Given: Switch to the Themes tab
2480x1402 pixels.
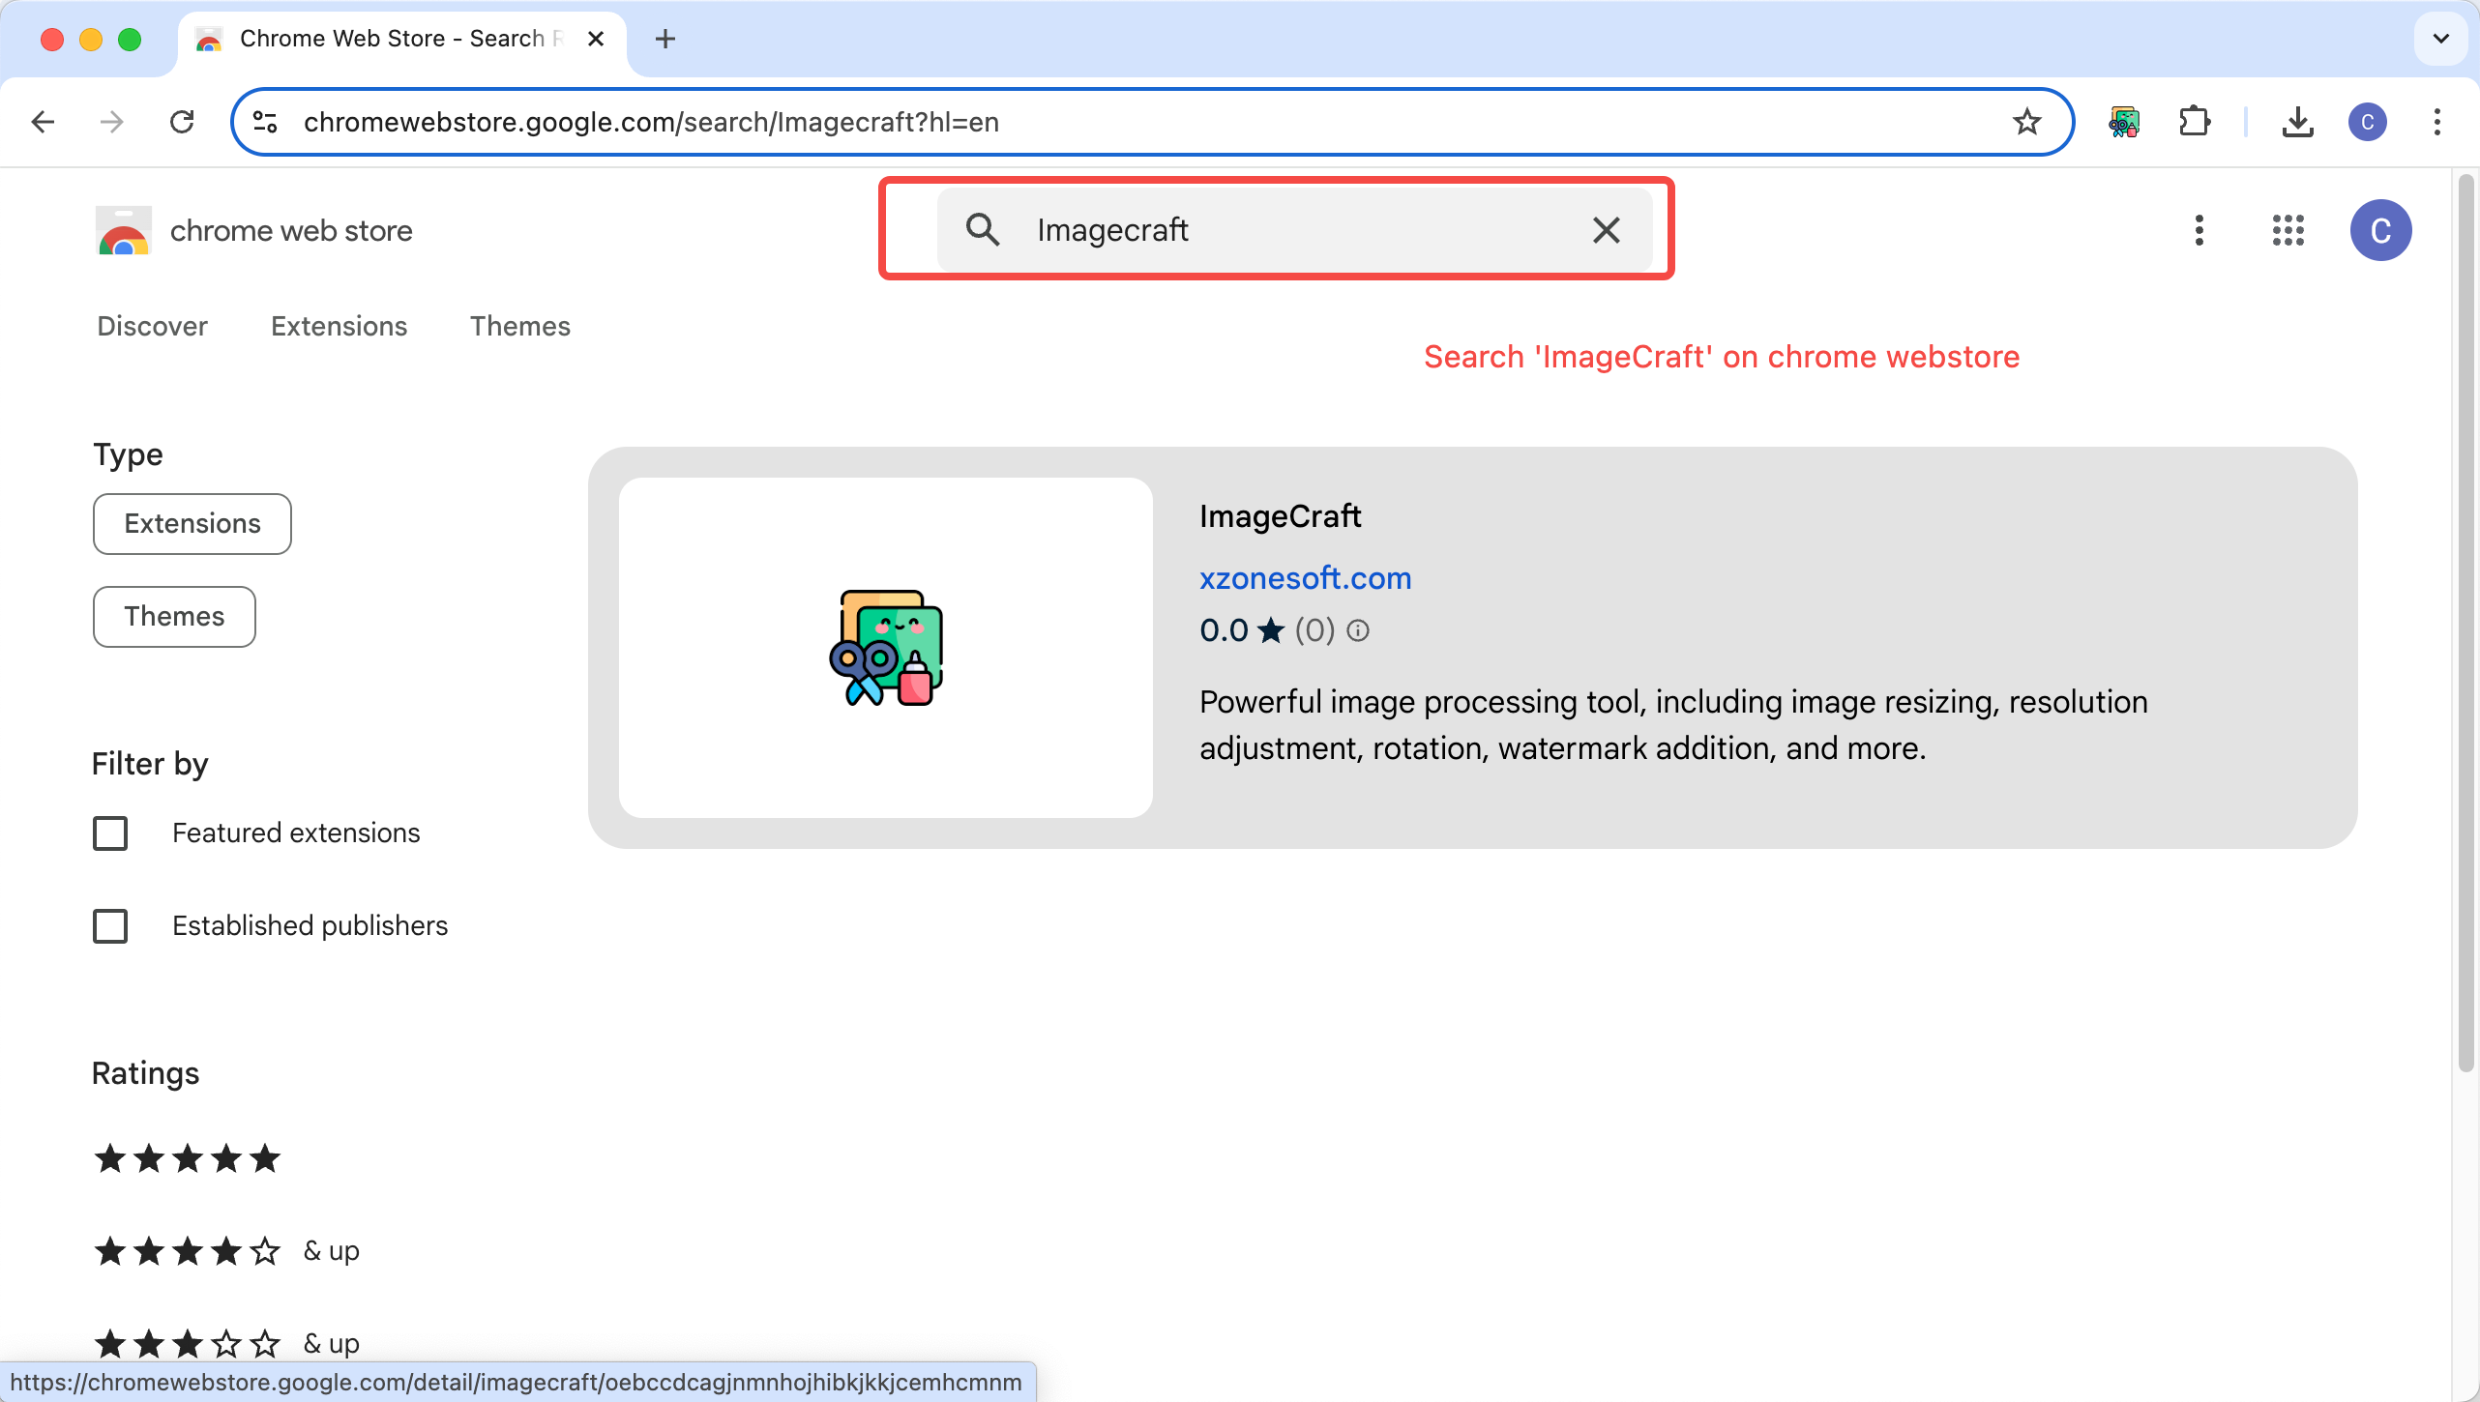Looking at the screenshot, I should [519, 326].
